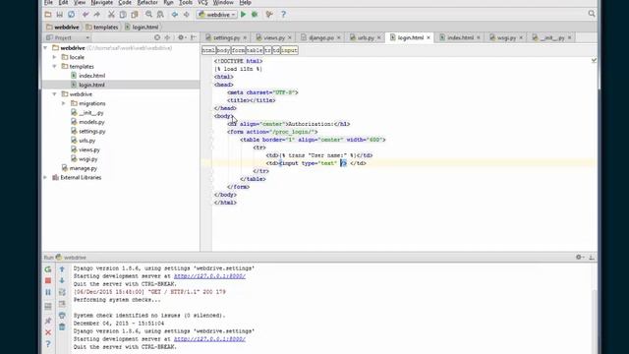Click the Undo arrow in the toolbar
This screenshot has width=629, height=354.
pos(86,15)
